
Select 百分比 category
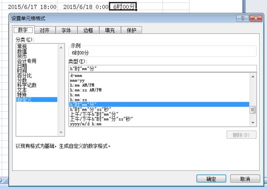pos(24,75)
